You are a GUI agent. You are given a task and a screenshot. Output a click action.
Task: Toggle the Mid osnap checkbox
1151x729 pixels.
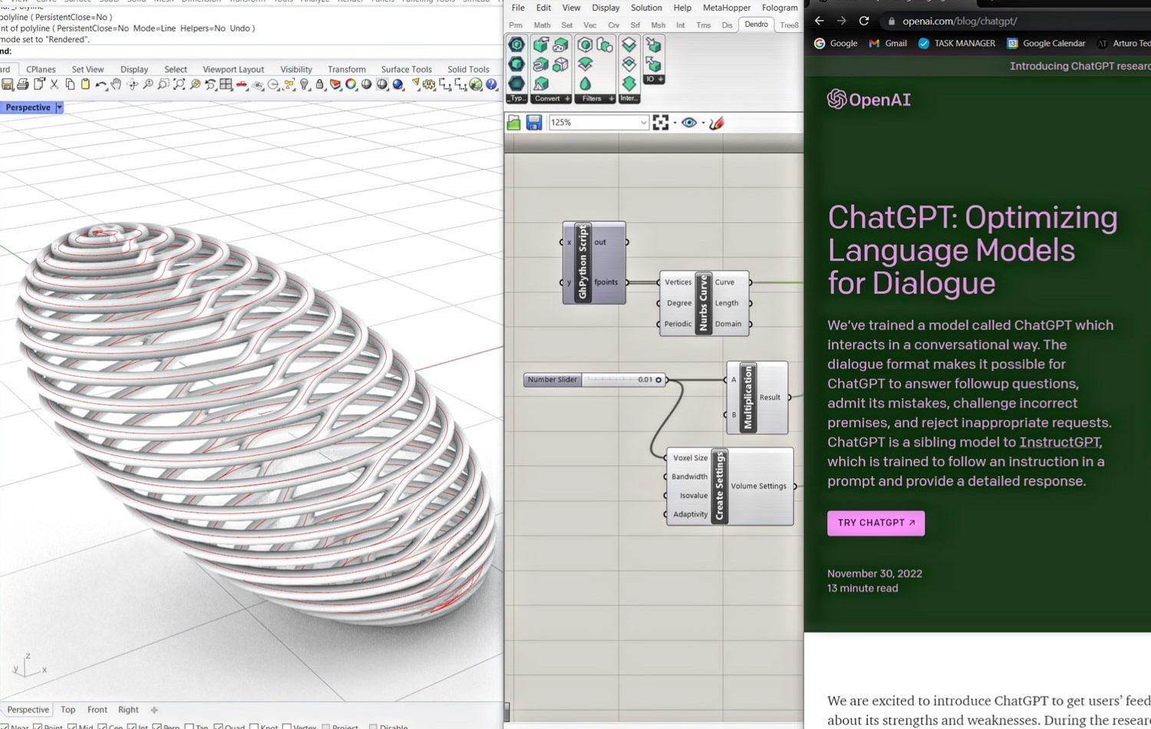coord(72,726)
